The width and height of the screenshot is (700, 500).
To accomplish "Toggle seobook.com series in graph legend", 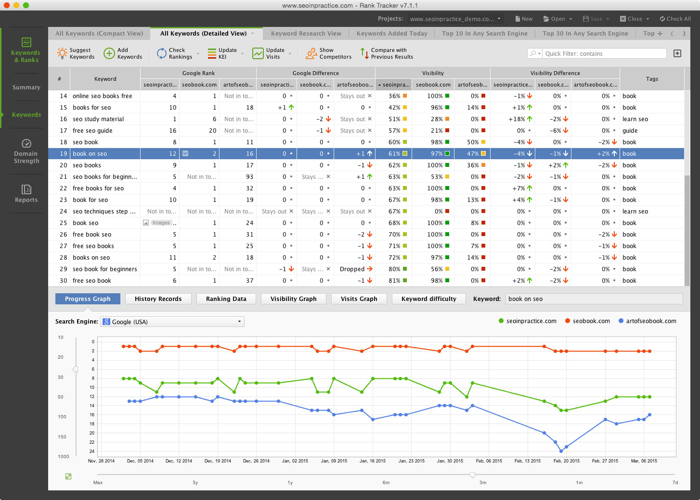I will [587, 321].
